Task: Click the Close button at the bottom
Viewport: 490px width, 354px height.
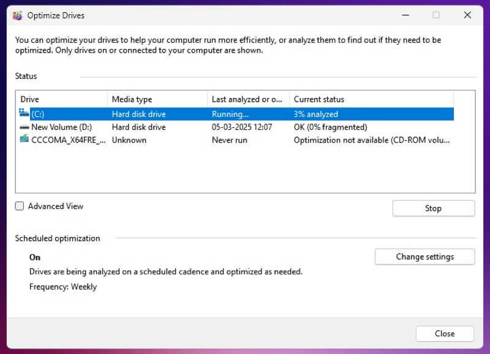Action: pyautogui.click(x=445, y=333)
